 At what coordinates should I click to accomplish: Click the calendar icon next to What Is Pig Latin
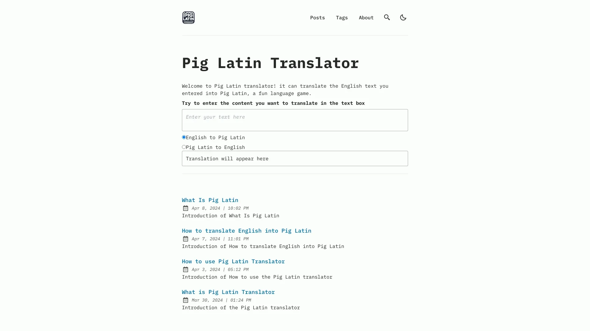[185, 208]
